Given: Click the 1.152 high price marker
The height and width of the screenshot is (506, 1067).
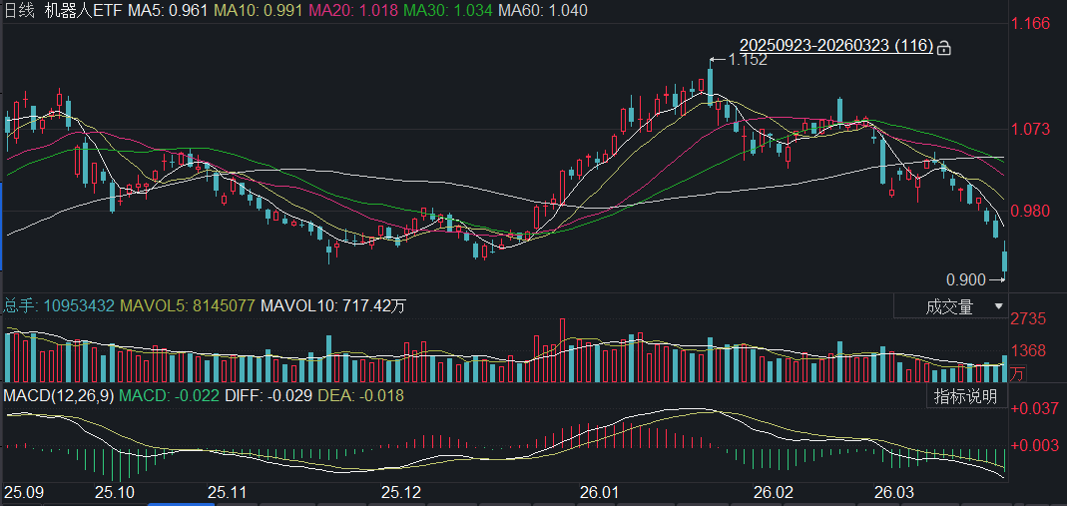Looking at the screenshot, I should [x=747, y=60].
